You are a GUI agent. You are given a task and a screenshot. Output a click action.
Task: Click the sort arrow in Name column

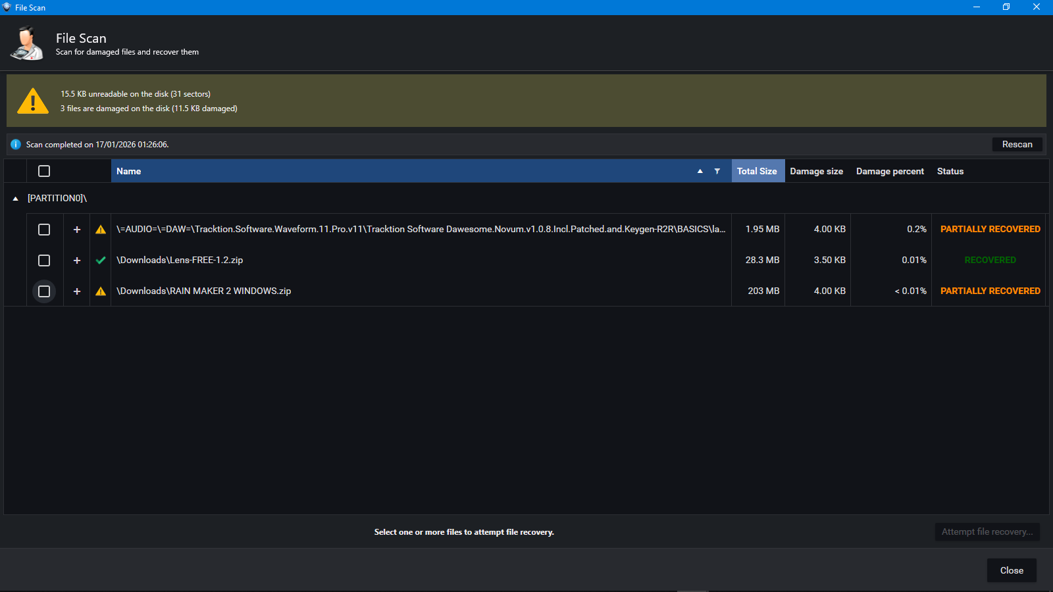coord(700,171)
